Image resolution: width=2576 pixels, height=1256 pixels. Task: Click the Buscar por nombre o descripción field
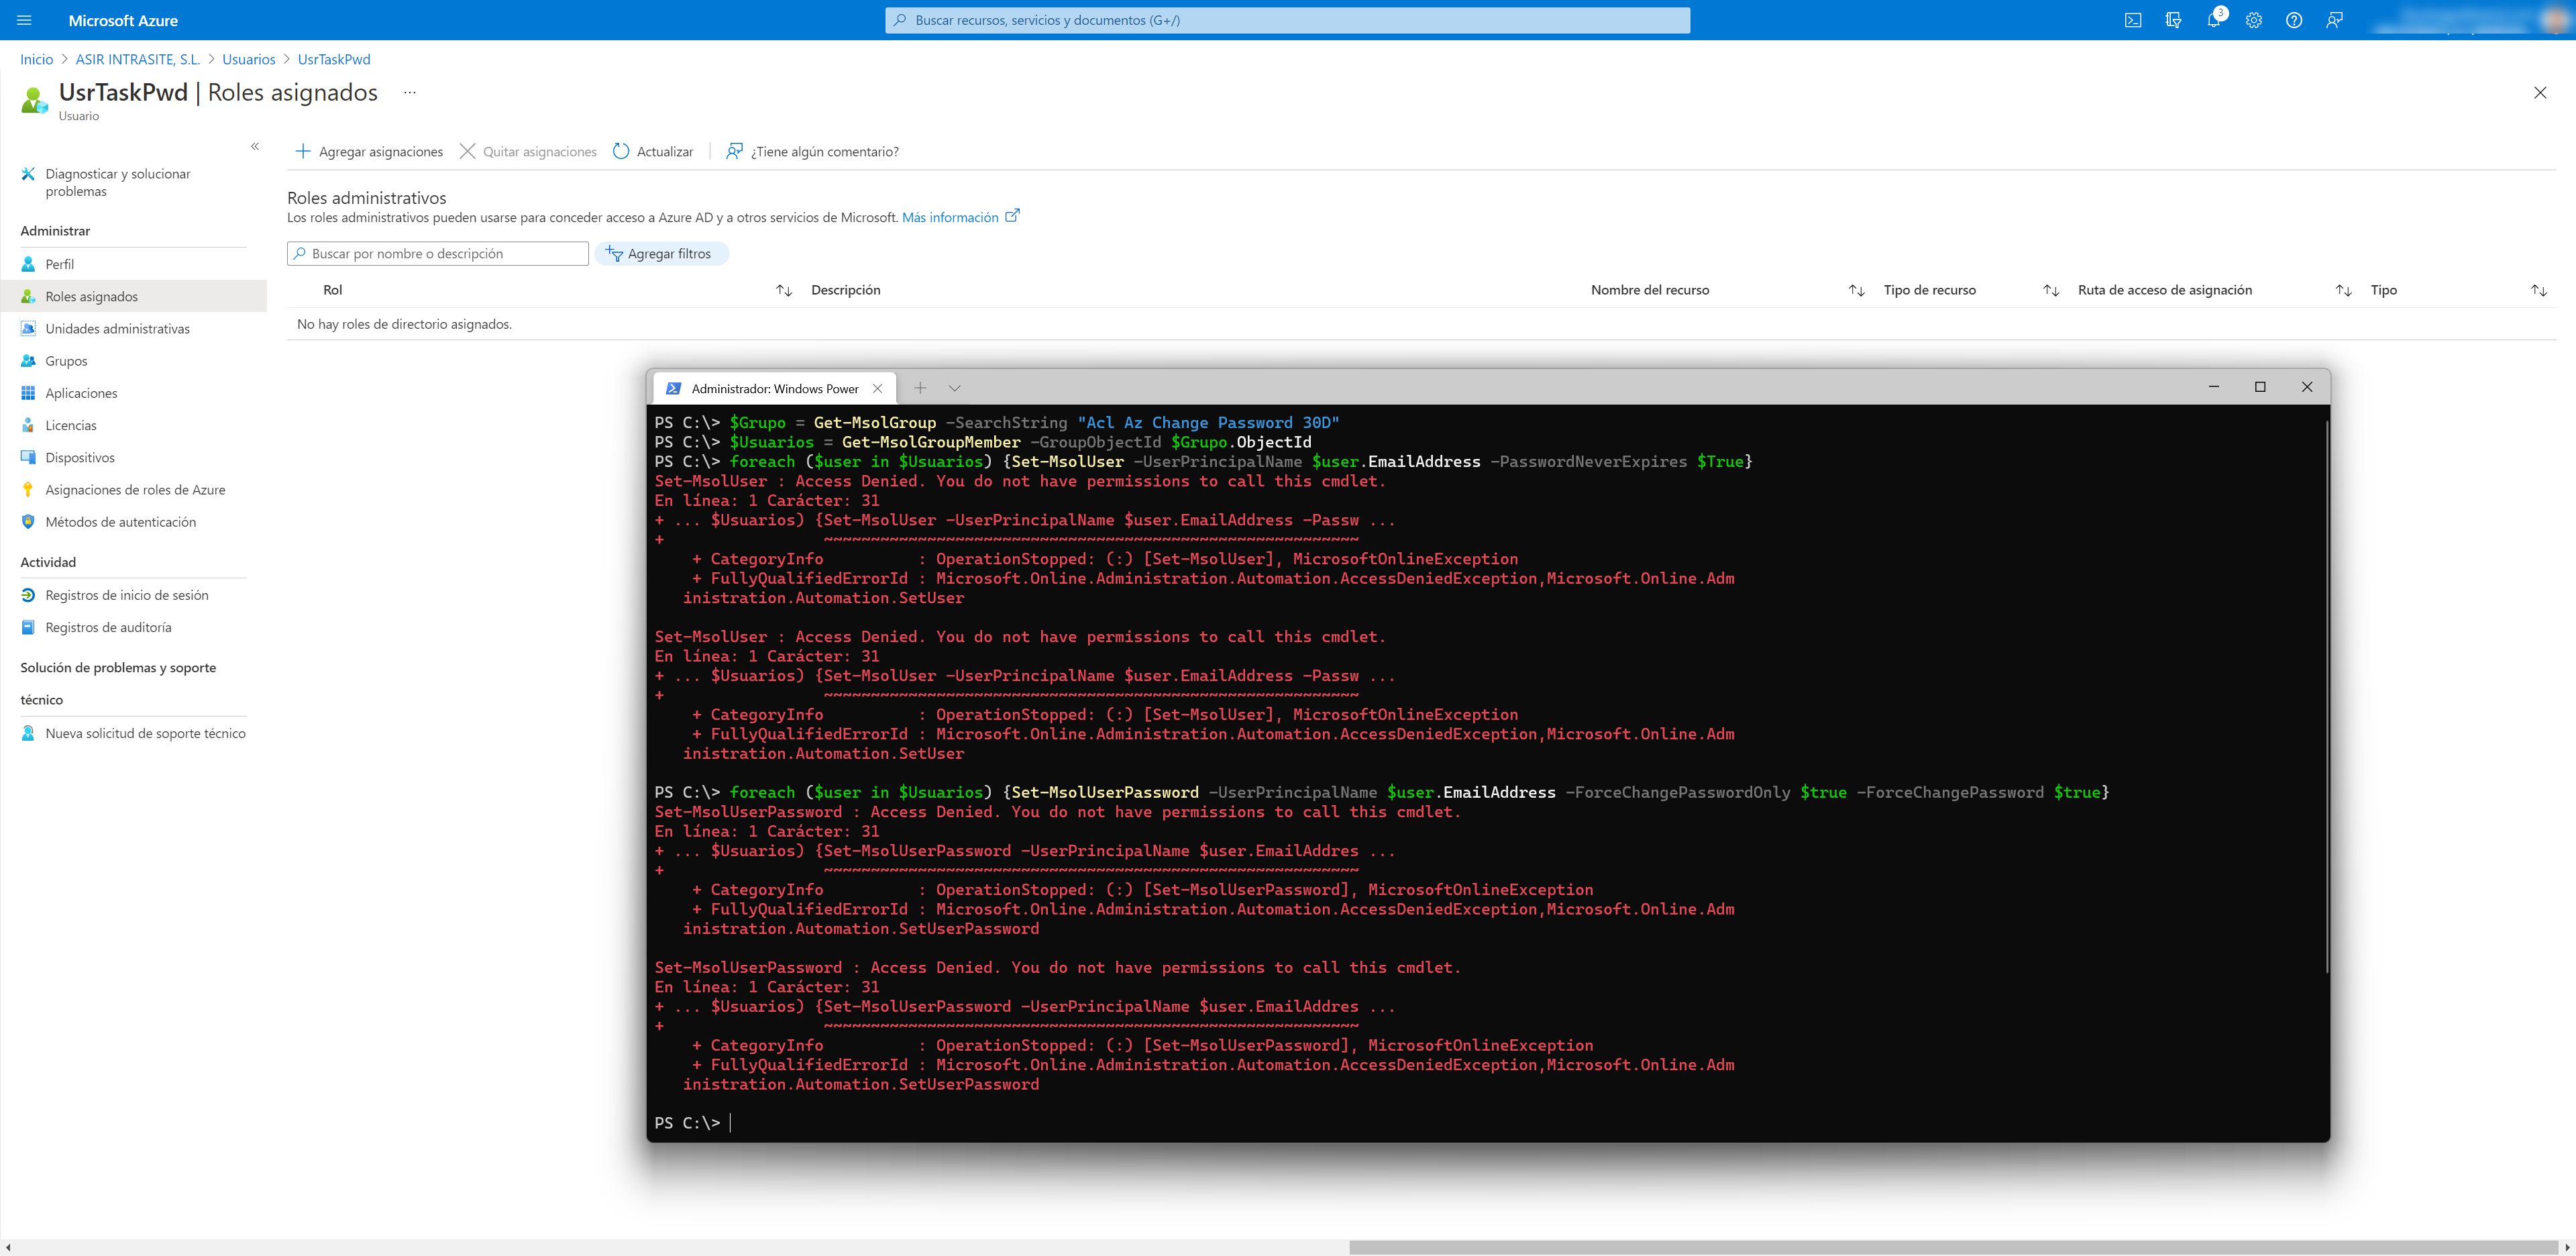pyautogui.click(x=438, y=254)
